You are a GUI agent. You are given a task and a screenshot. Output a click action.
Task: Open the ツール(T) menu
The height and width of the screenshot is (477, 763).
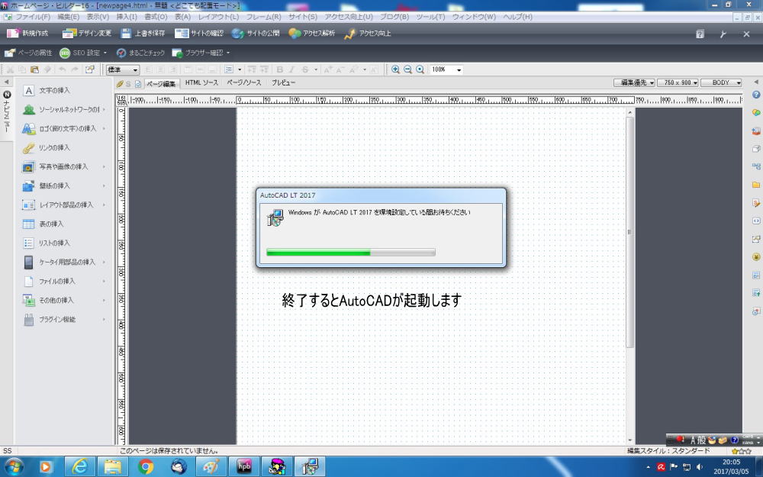click(x=430, y=17)
